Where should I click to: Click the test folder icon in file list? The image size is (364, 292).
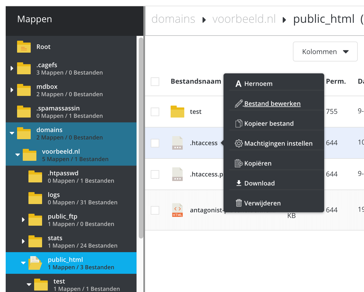(x=177, y=112)
